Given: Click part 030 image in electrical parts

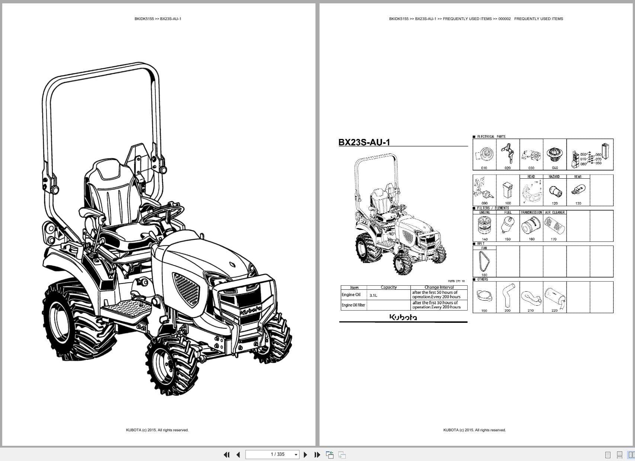Looking at the screenshot, I should (x=531, y=155).
